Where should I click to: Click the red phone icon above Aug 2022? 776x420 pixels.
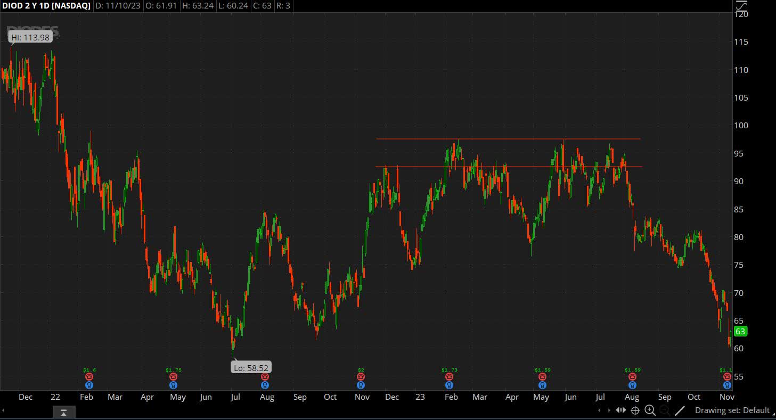[x=265, y=377]
